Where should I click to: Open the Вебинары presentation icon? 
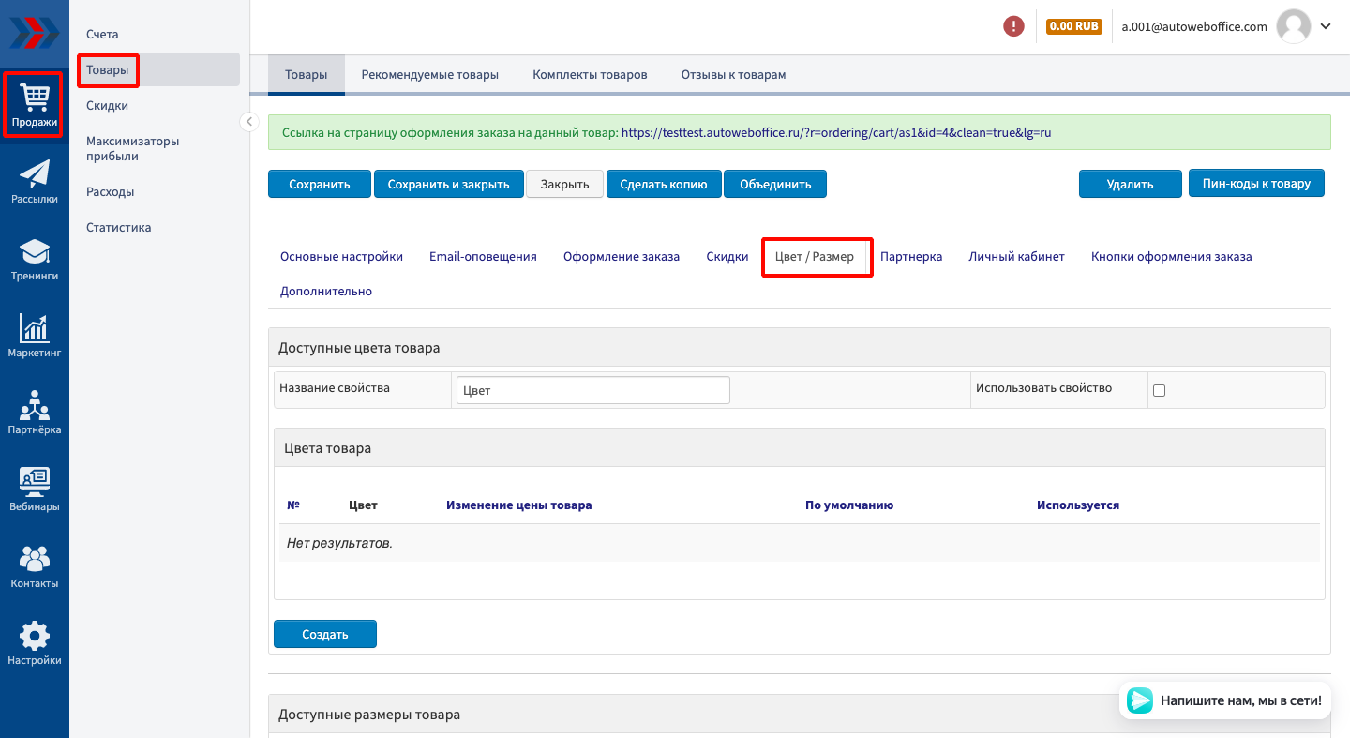pos(35,489)
